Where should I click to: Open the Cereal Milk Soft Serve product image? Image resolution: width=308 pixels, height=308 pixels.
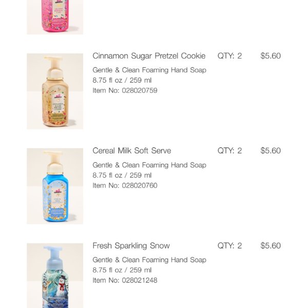(x=55, y=186)
